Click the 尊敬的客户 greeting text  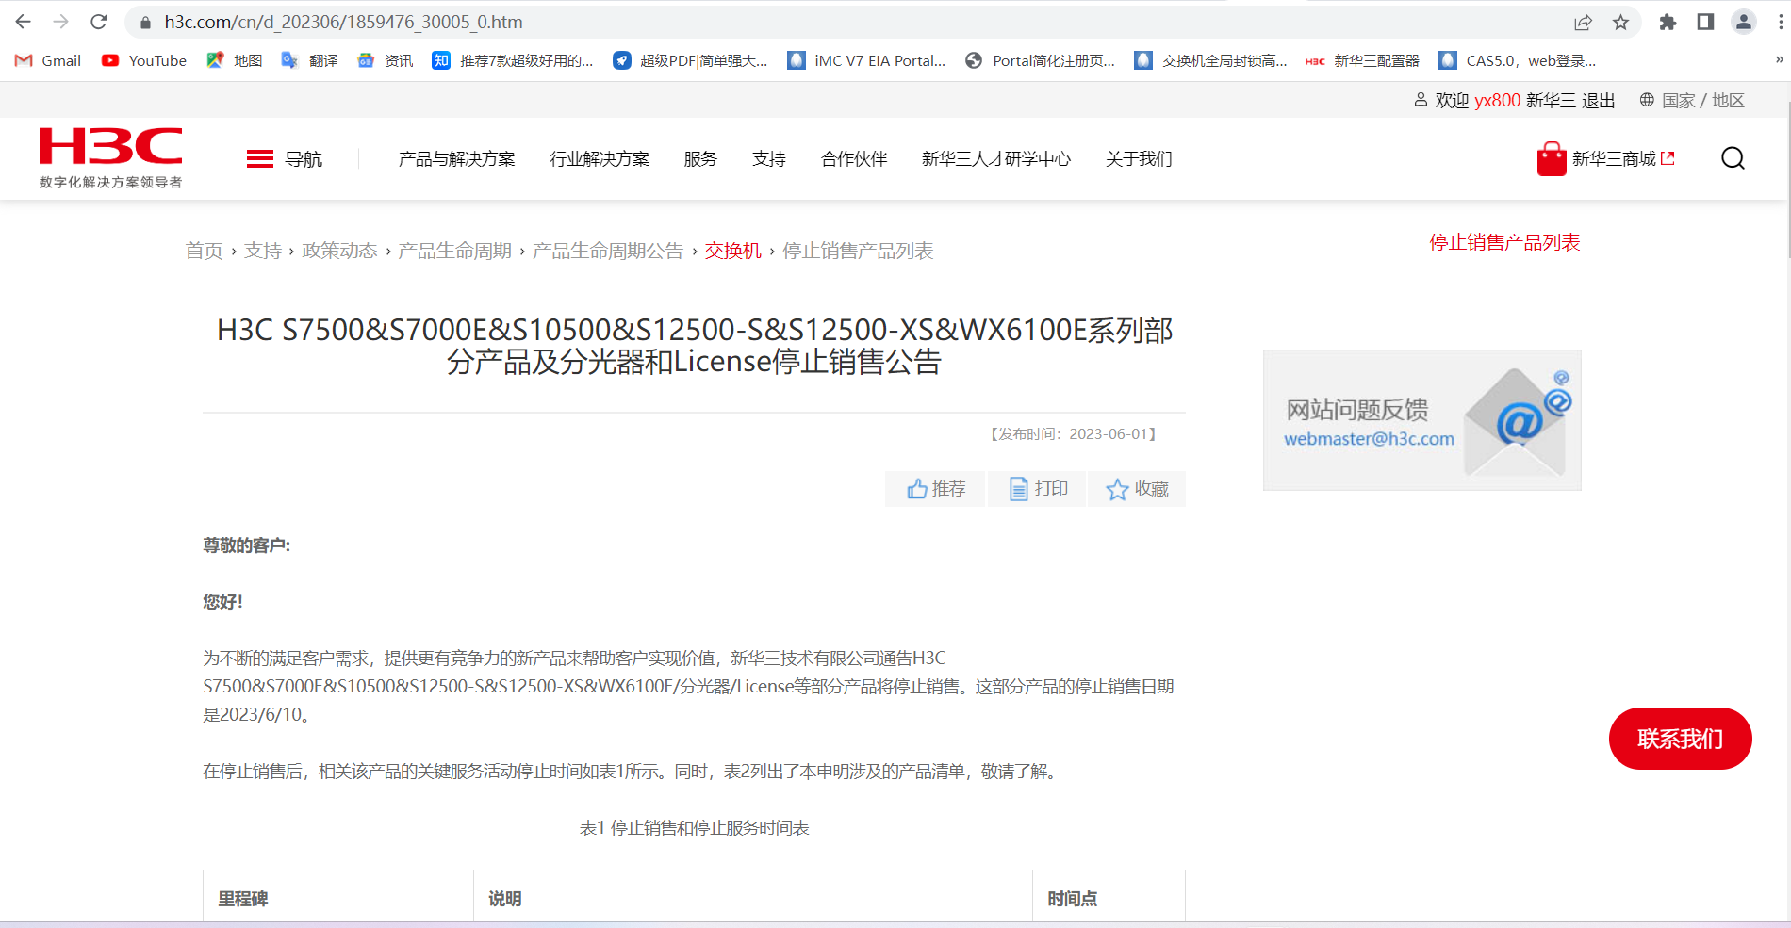click(x=247, y=545)
